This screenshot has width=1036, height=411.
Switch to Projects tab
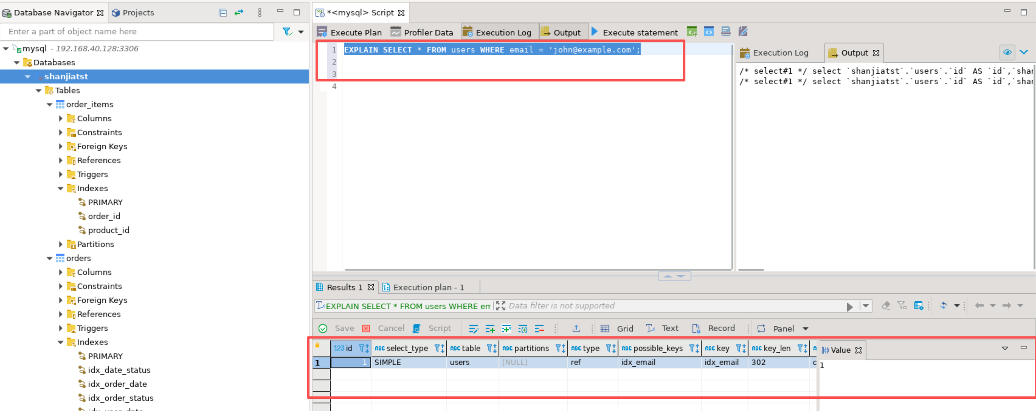pos(133,13)
